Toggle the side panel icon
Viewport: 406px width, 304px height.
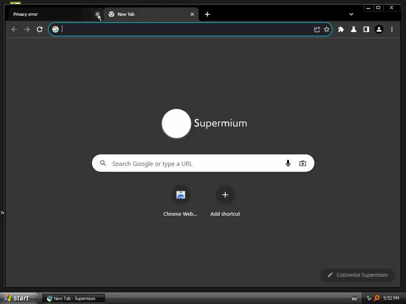point(366,29)
